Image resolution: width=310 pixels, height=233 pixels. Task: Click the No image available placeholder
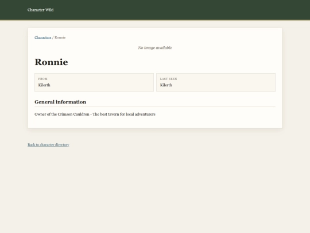point(155,48)
